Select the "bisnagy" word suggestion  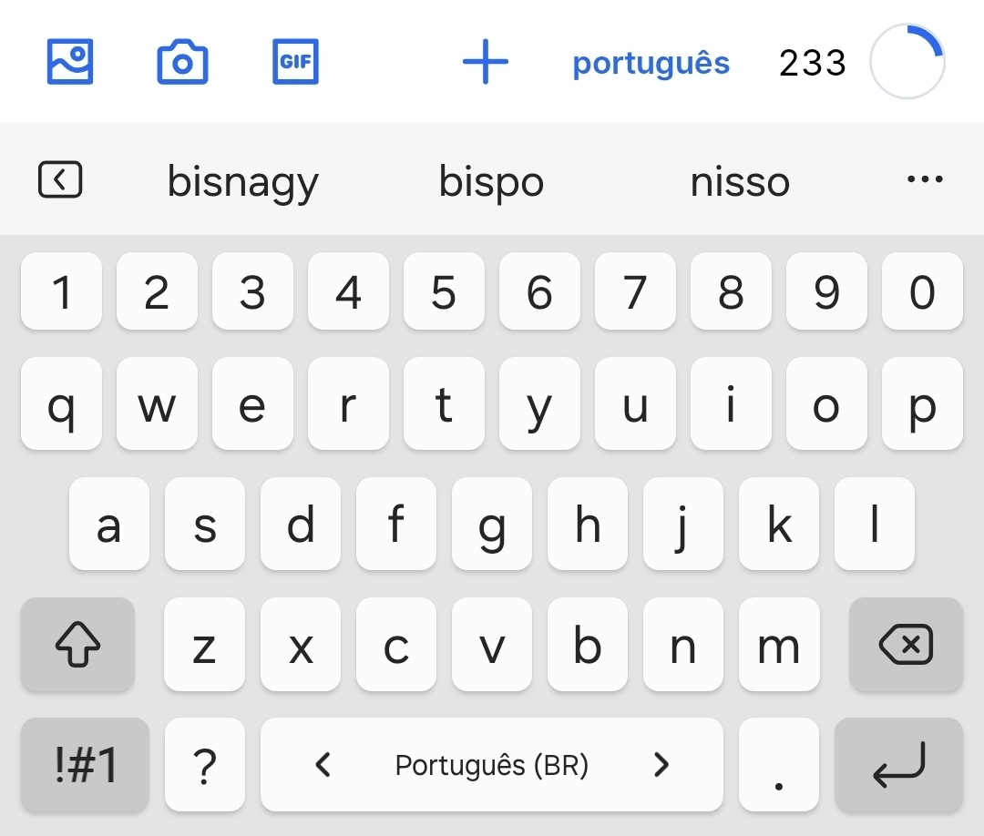point(242,182)
